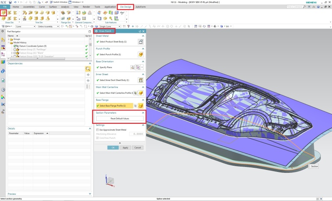The width and height of the screenshot is (332, 201).
Task: Click the Base Flange Profile curve icon
Action: pyautogui.click(x=141, y=105)
